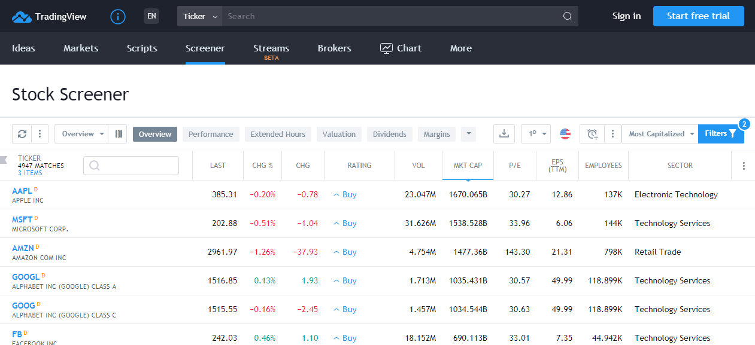Open the Scripts menu
The image size is (755, 345).
tap(142, 48)
